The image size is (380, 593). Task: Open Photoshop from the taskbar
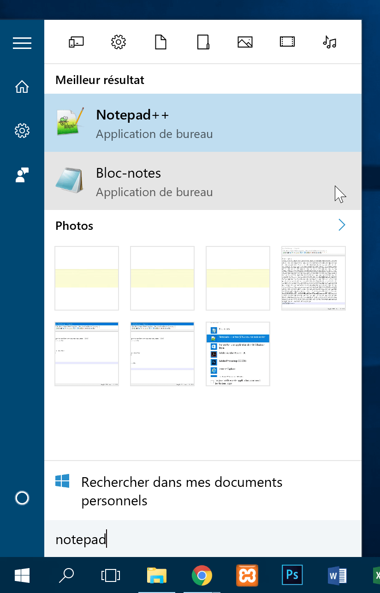(x=292, y=575)
